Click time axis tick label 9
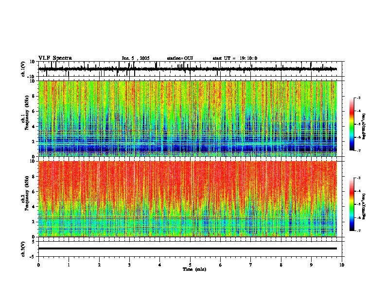The height and width of the screenshot is (297, 385). tap(311, 265)
